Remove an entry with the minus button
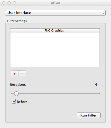 click(22, 73)
